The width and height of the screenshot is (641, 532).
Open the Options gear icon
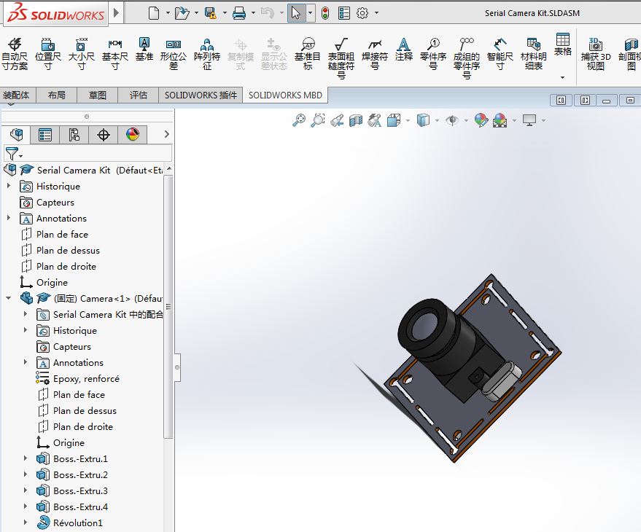coord(362,13)
